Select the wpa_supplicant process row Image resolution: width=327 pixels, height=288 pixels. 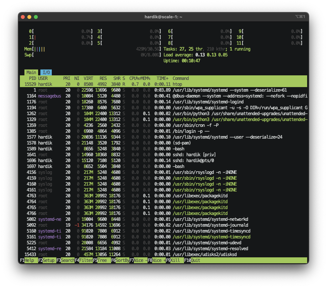coord(163,108)
